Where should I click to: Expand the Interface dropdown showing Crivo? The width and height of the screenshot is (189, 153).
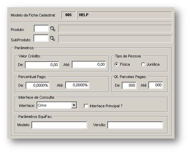coord(74,105)
